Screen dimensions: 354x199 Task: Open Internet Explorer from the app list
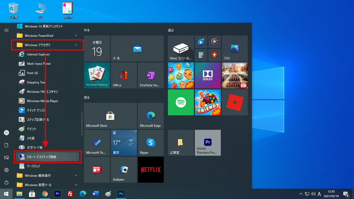point(48,54)
